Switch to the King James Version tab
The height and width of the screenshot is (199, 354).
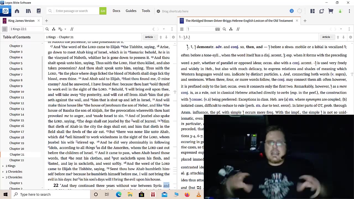point(21,21)
